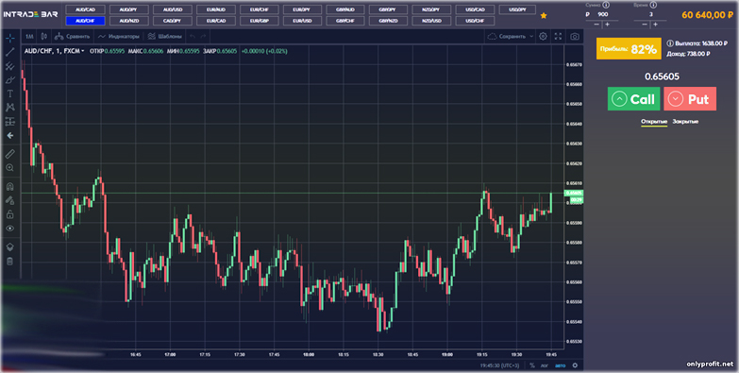The image size is (739, 373).
Task: Take a chart snapshot with camera icon
Action: (575, 36)
